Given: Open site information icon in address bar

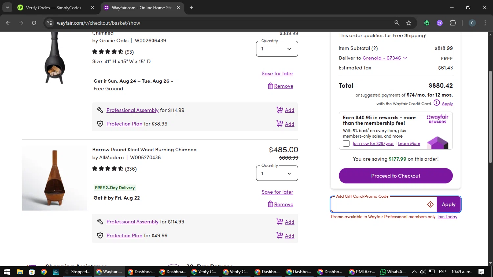Looking at the screenshot, I should 50,23.
